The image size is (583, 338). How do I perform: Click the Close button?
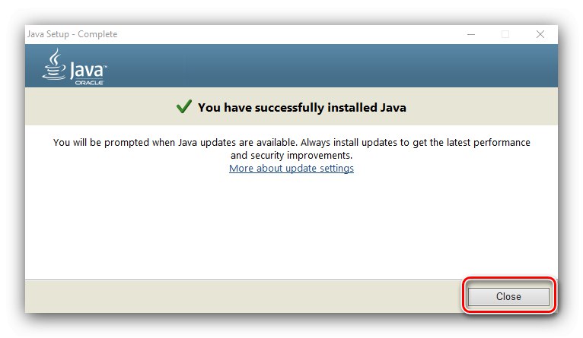[508, 296]
